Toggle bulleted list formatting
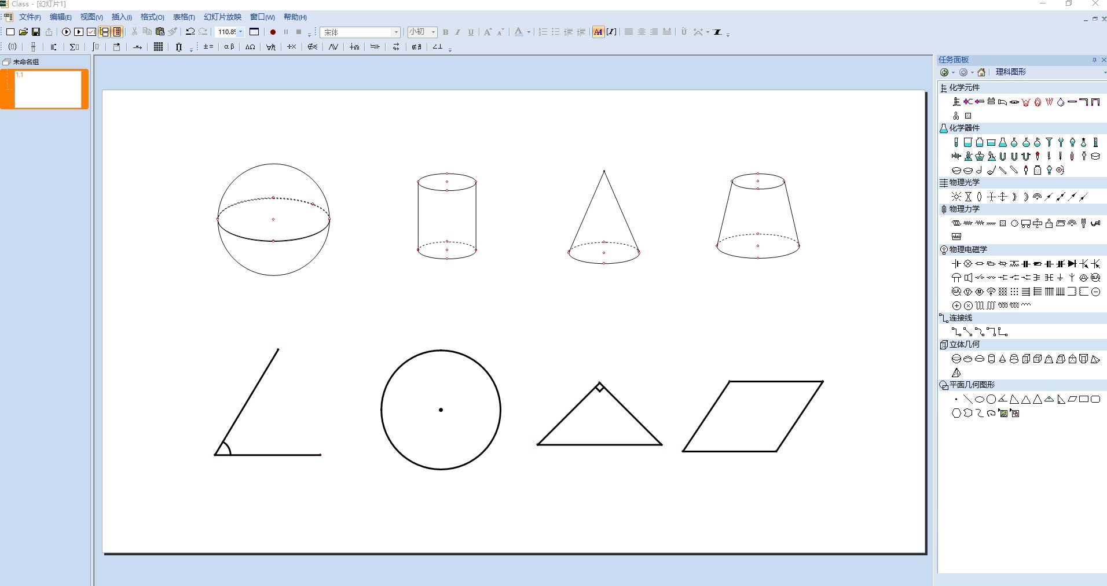 tap(556, 32)
